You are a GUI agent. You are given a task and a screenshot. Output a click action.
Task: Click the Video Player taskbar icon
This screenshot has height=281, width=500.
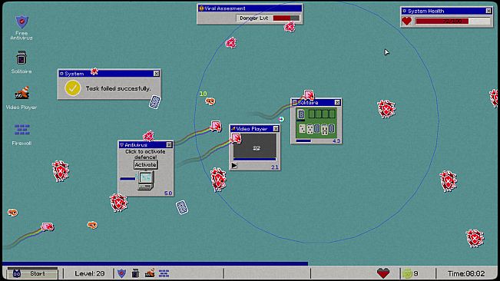coord(150,273)
